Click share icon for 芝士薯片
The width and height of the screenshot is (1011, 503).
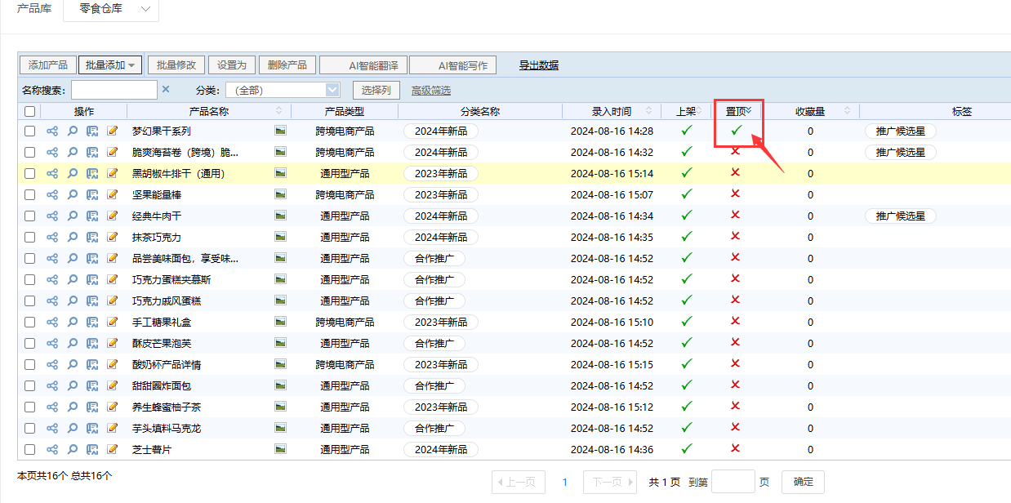click(52, 449)
